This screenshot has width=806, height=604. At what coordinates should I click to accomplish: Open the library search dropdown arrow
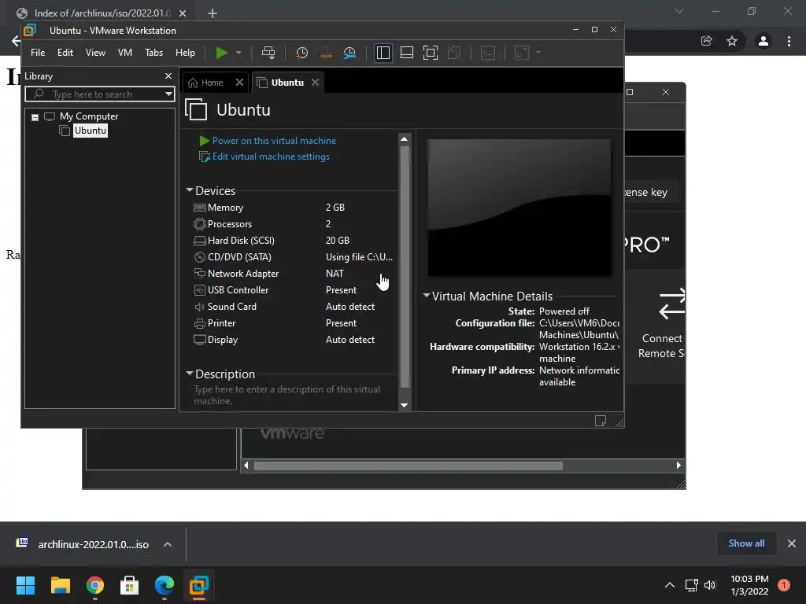coord(168,94)
